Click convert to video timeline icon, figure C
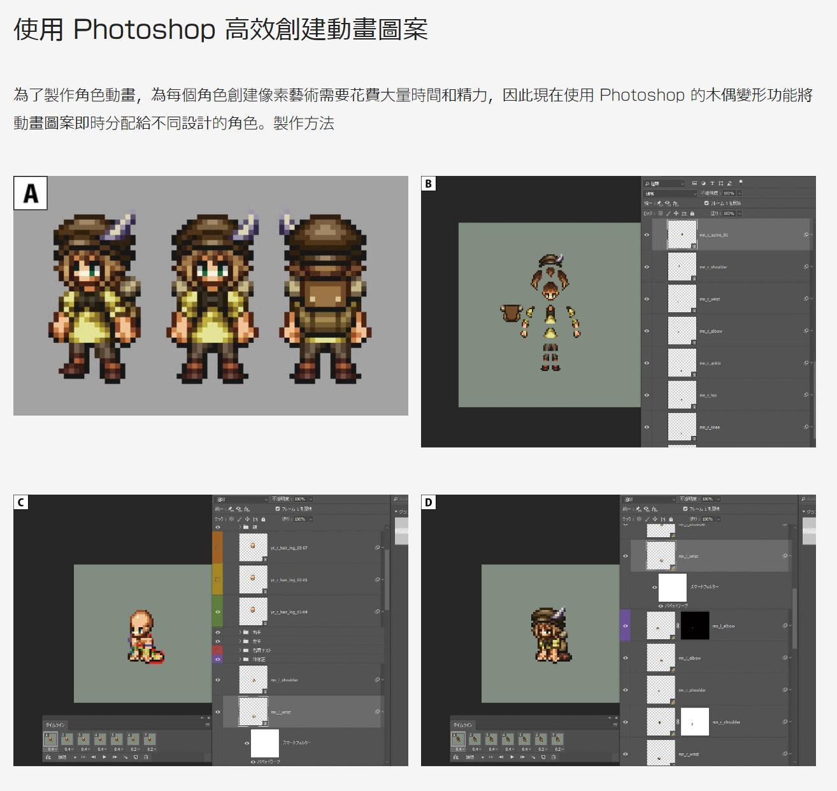The image size is (837, 791). coord(48,757)
